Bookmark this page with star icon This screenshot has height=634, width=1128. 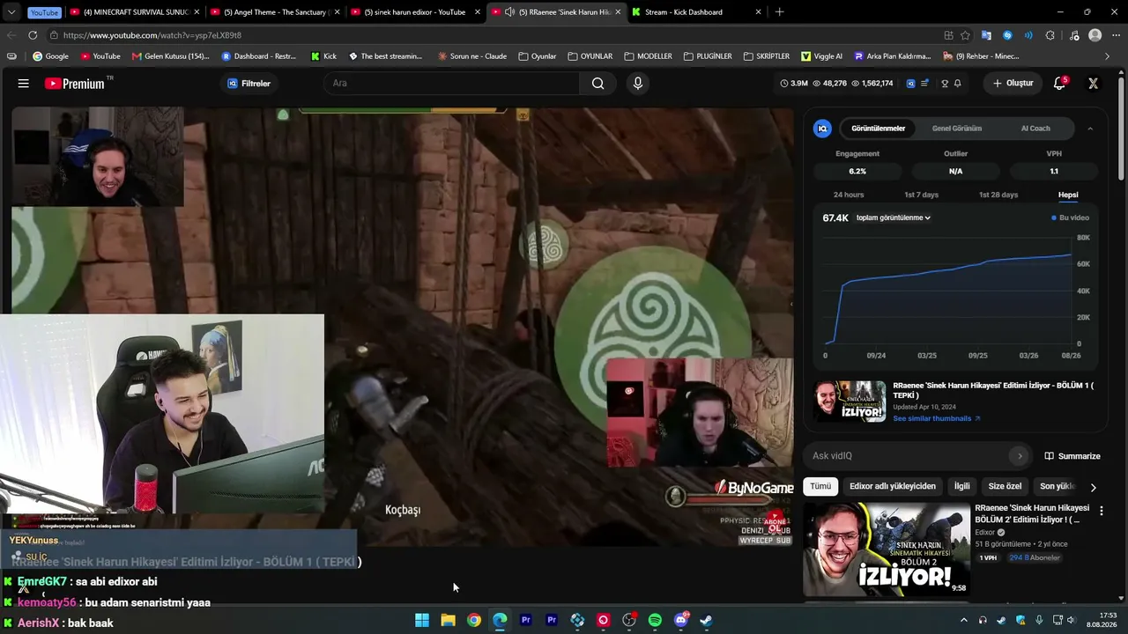(x=965, y=35)
